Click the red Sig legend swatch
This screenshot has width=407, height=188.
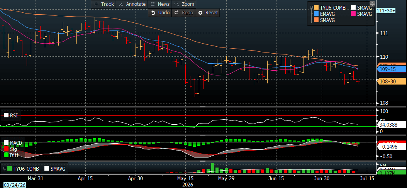pos(6,149)
